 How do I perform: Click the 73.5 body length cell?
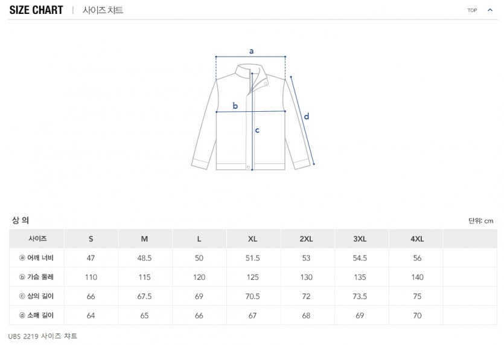pos(360,296)
